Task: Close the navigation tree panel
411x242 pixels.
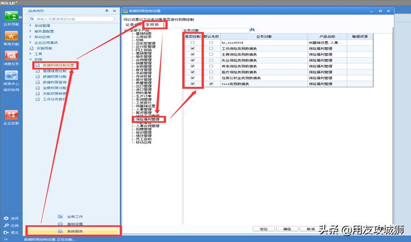Action: 114,11
